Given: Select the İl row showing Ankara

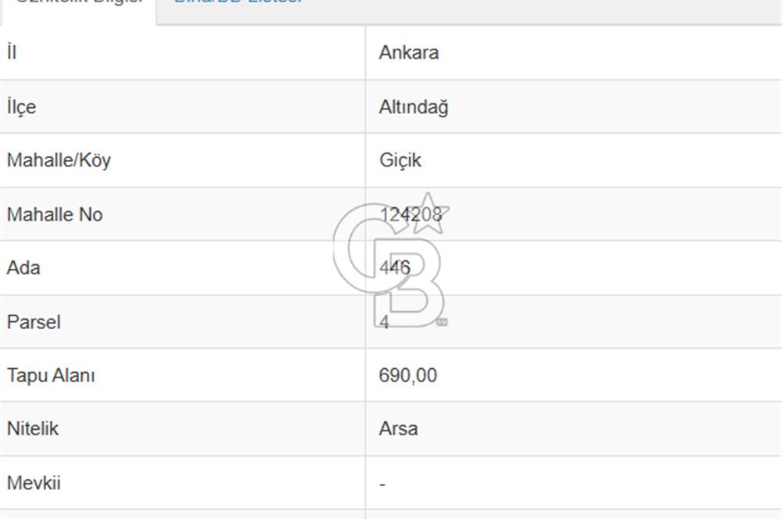Looking at the screenshot, I should pyautogui.click(x=180, y=52).
